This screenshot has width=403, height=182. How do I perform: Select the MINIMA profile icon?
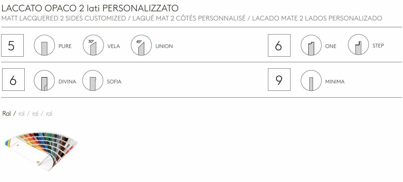click(311, 81)
